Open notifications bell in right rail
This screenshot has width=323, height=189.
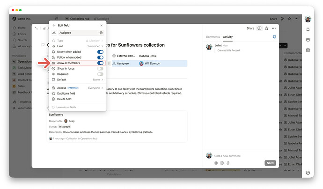308,29
